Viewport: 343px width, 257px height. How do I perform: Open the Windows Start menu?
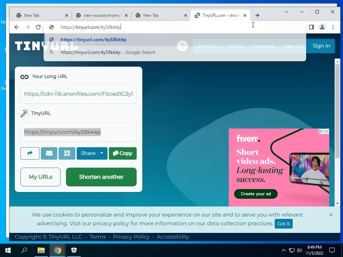point(8,250)
